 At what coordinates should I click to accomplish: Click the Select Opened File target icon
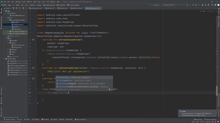13,8
